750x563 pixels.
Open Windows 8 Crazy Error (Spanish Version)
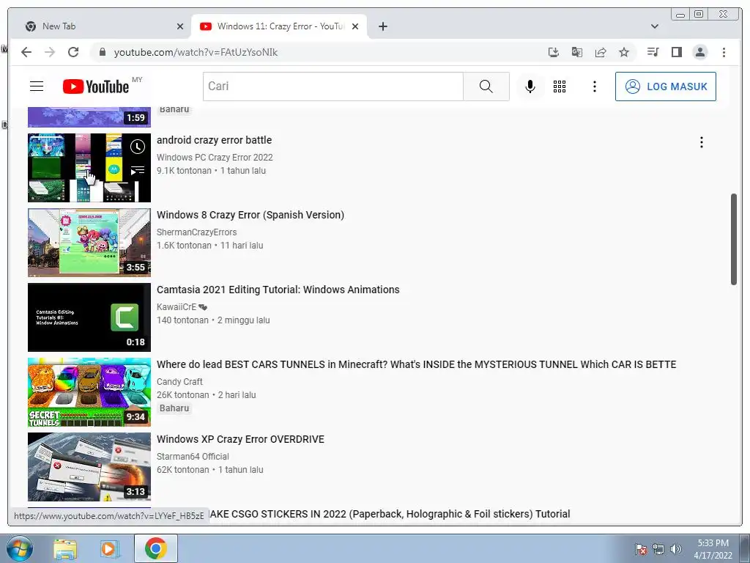[250, 215]
